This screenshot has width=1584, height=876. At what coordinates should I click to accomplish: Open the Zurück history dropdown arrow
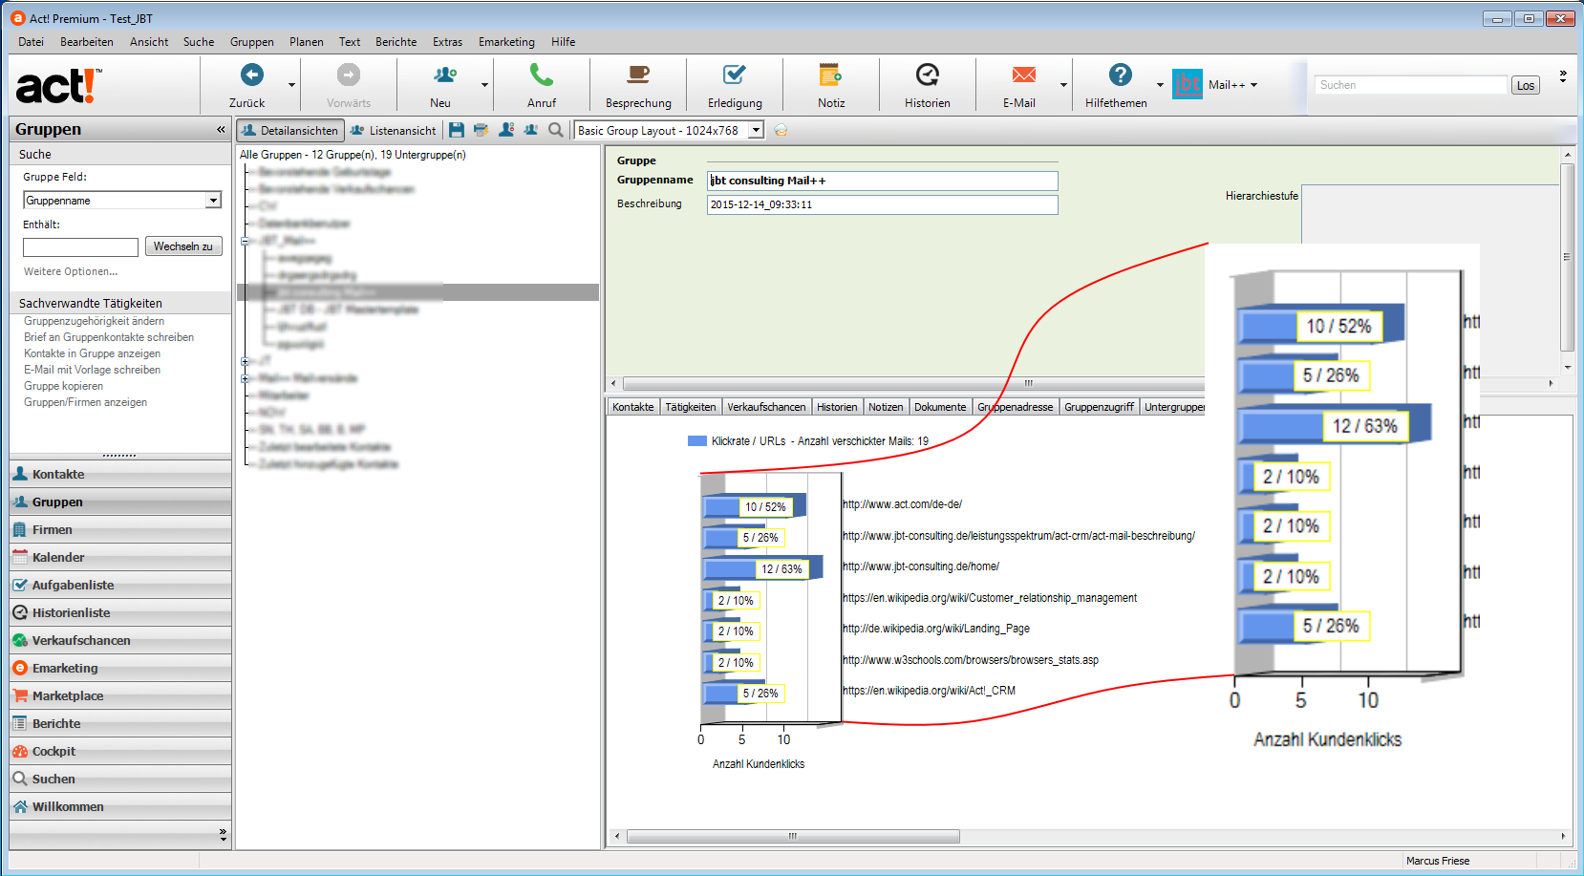pos(291,85)
